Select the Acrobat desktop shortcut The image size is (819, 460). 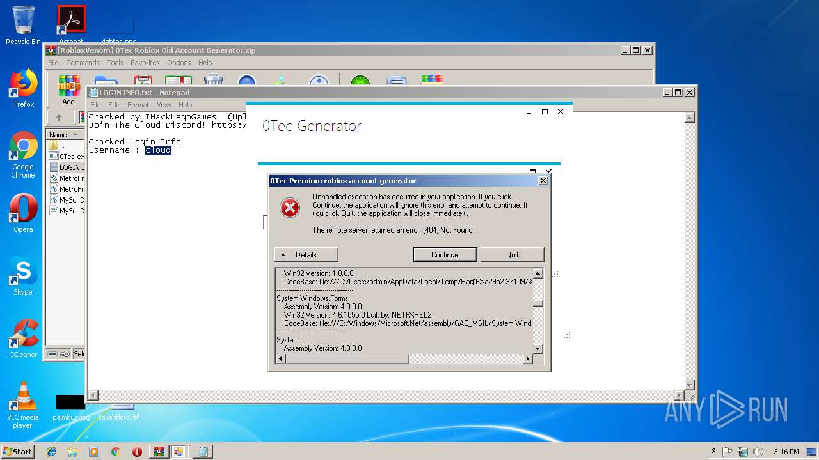tap(72, 24)
